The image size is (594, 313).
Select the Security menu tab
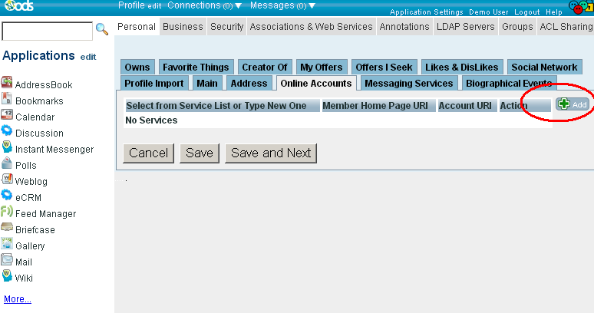[x=226, y=26]
